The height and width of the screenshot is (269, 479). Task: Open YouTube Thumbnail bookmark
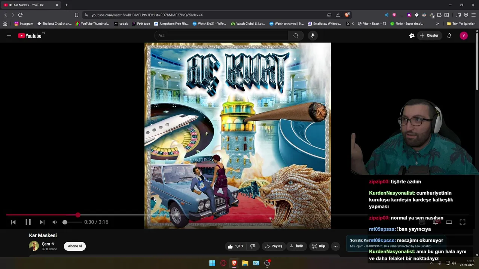click(92, 24)
